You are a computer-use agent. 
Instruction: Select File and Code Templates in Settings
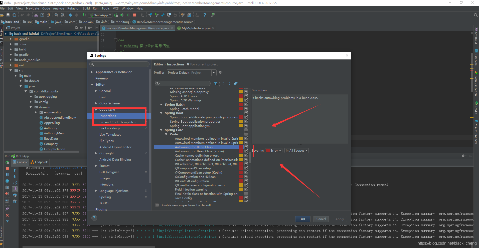tap(117, 122)
